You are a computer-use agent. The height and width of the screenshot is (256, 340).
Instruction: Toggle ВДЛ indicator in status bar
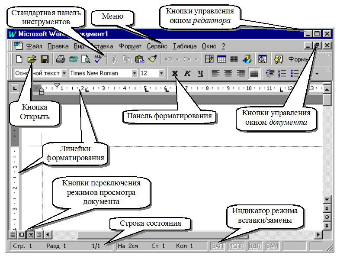(x=254, y=246)
